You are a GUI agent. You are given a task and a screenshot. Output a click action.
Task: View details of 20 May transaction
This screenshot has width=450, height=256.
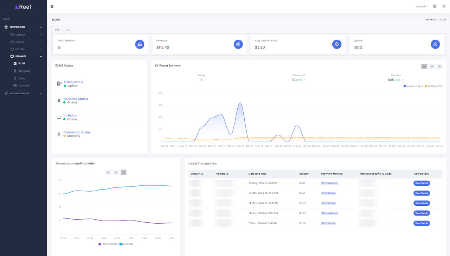point(422,183)
